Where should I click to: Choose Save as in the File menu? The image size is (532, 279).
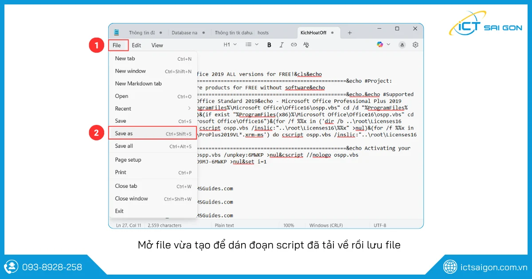coord(153,133)
